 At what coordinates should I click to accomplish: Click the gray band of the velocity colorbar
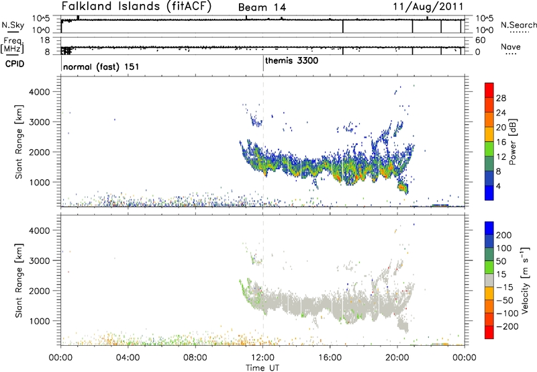coord(489,281)
